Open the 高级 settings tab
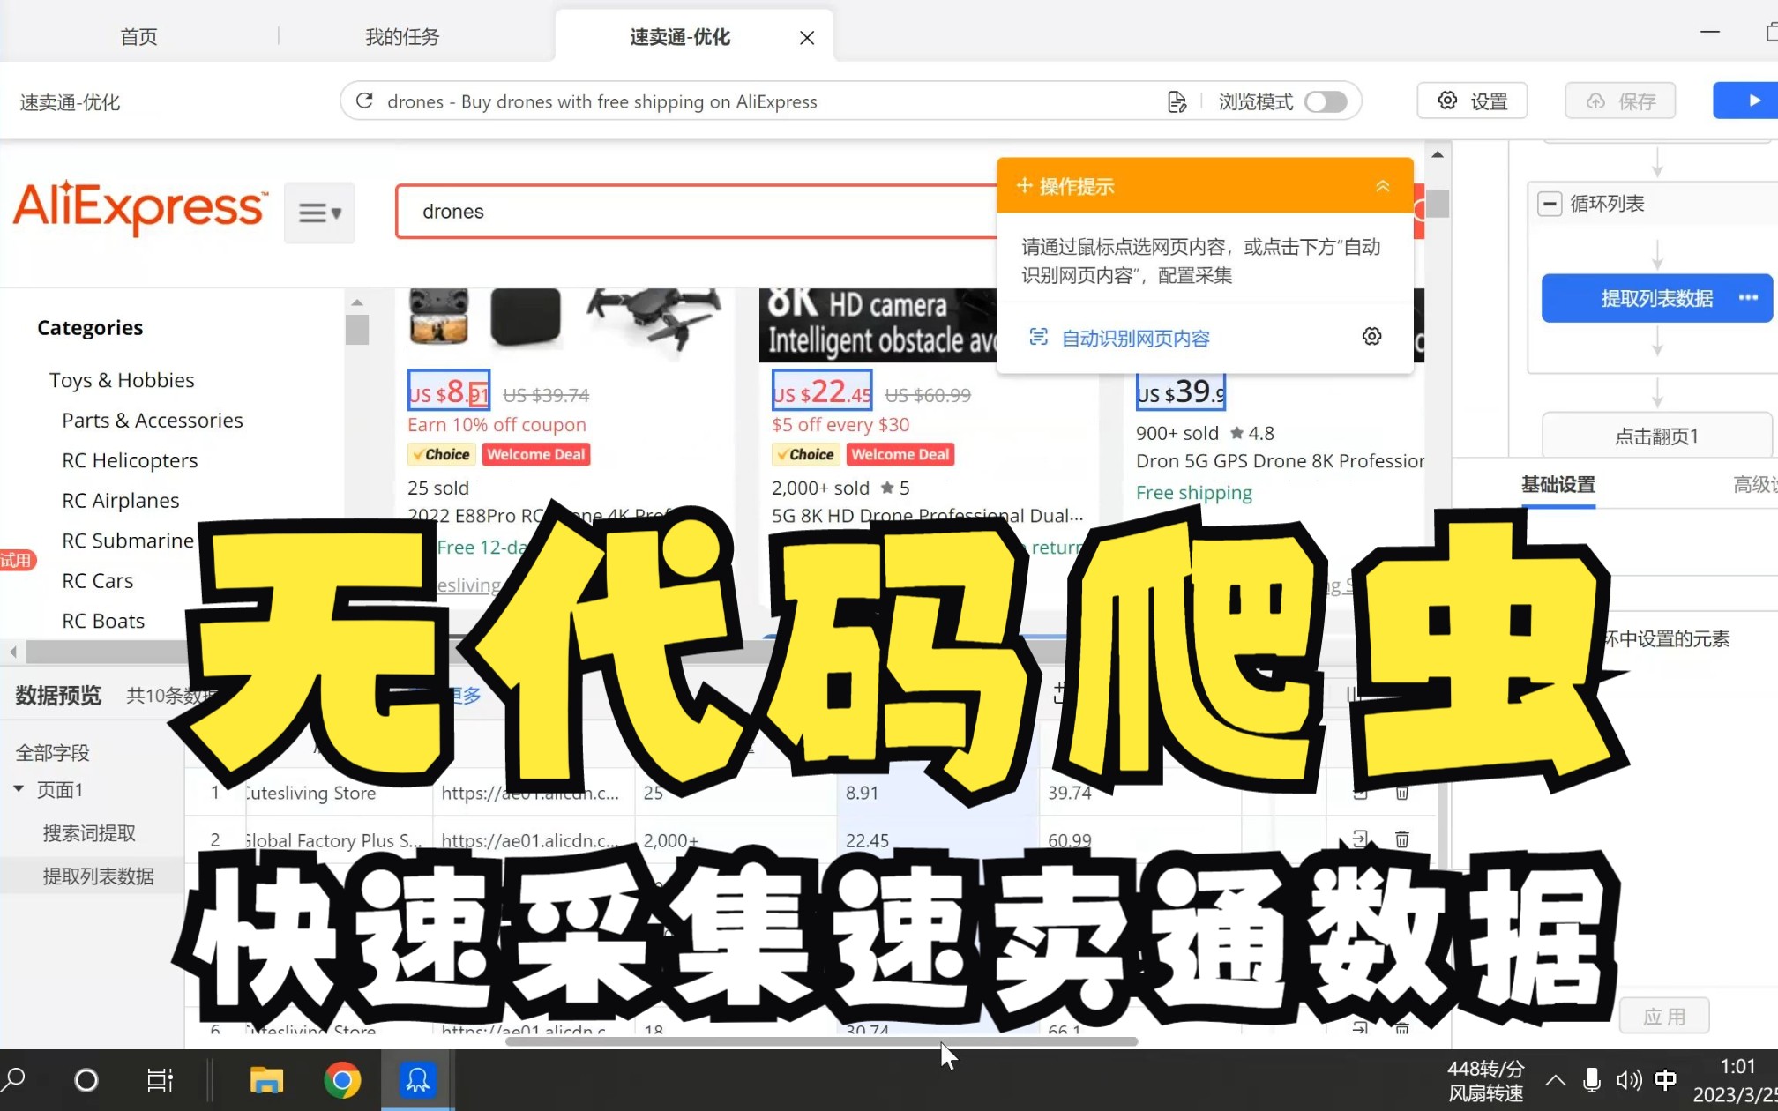The image size is (1778, 1111). click(1754, 484)
